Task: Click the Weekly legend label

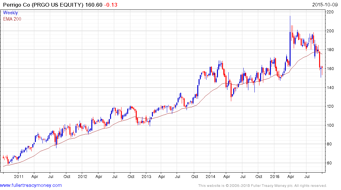Action: (x=10, y=13)
